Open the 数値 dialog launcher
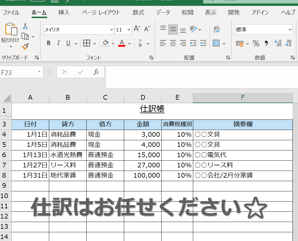The image size is (298, 241). tap(293, 58)
